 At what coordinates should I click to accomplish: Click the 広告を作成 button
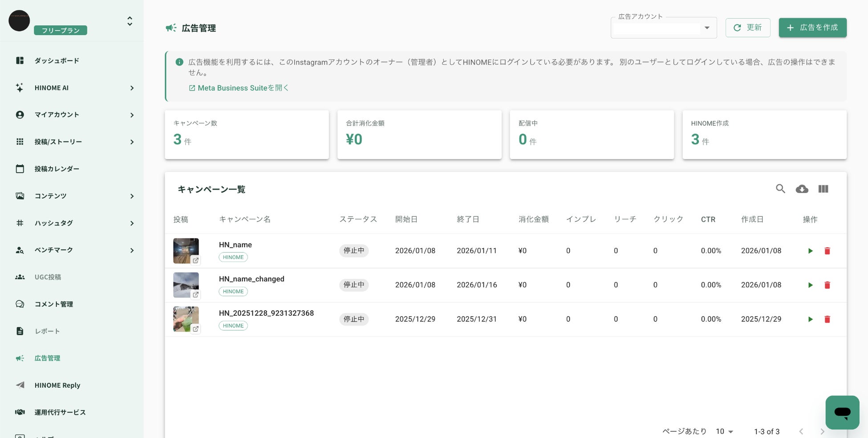click(812, 28)
